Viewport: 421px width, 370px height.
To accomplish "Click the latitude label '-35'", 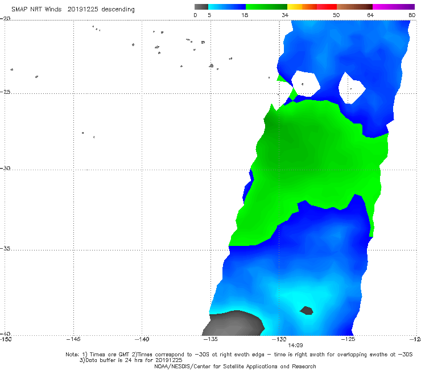I will coord(5,248).
